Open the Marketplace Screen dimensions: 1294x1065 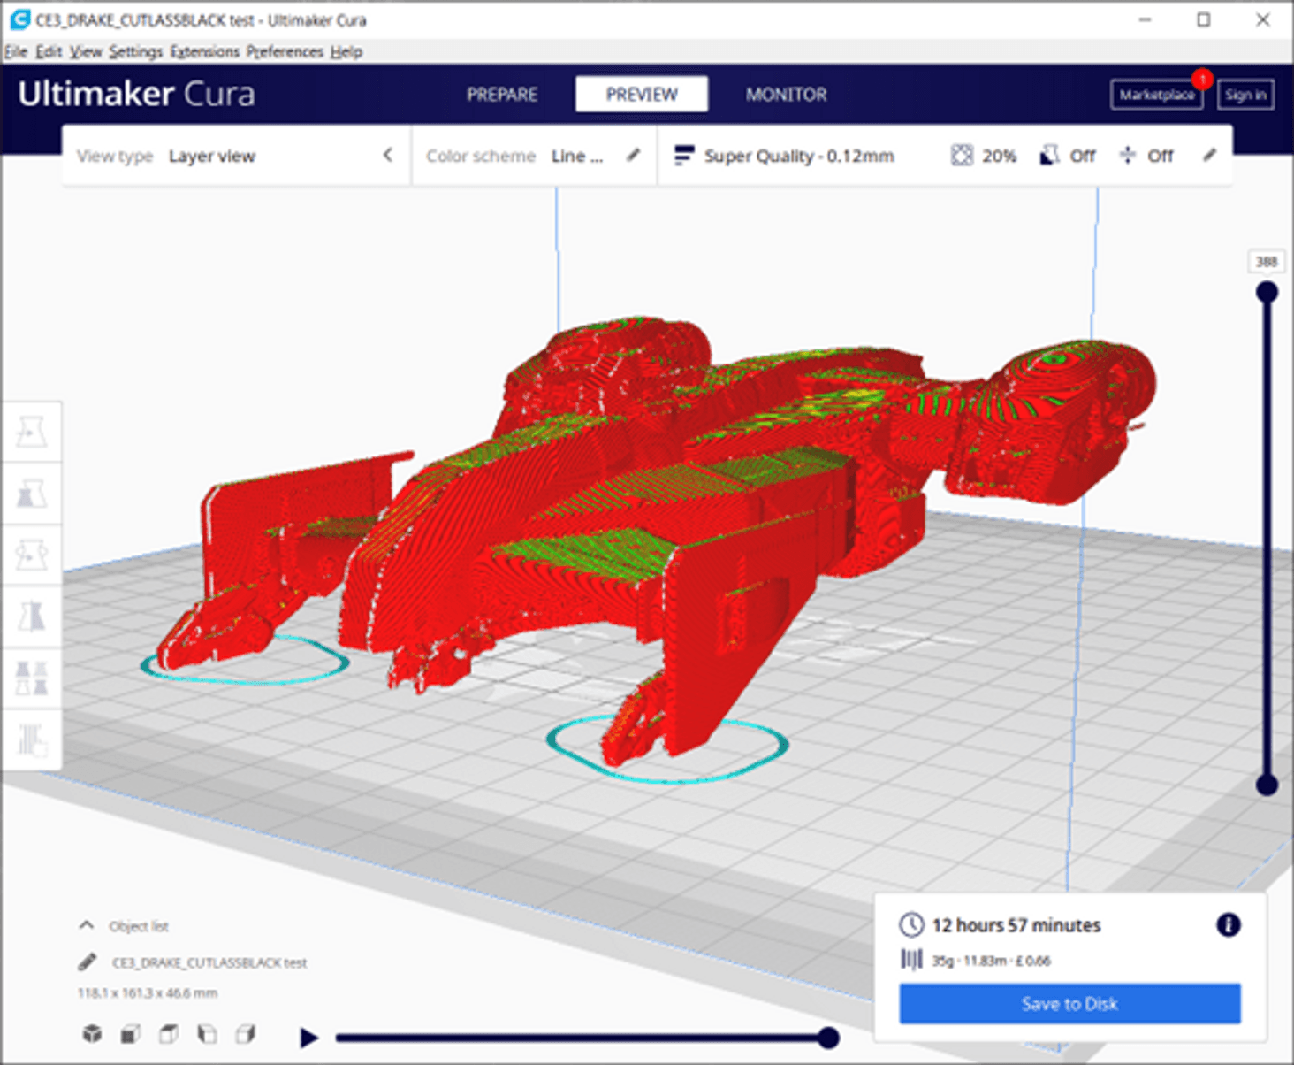point(1156,94)
